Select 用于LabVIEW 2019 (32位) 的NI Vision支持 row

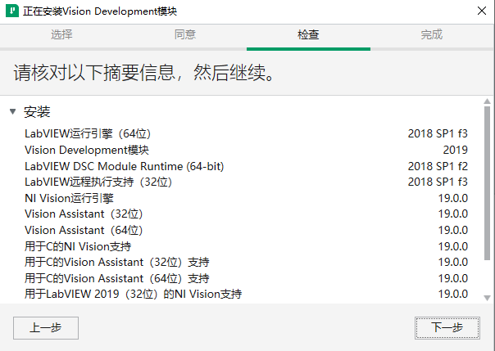(134, 295)
